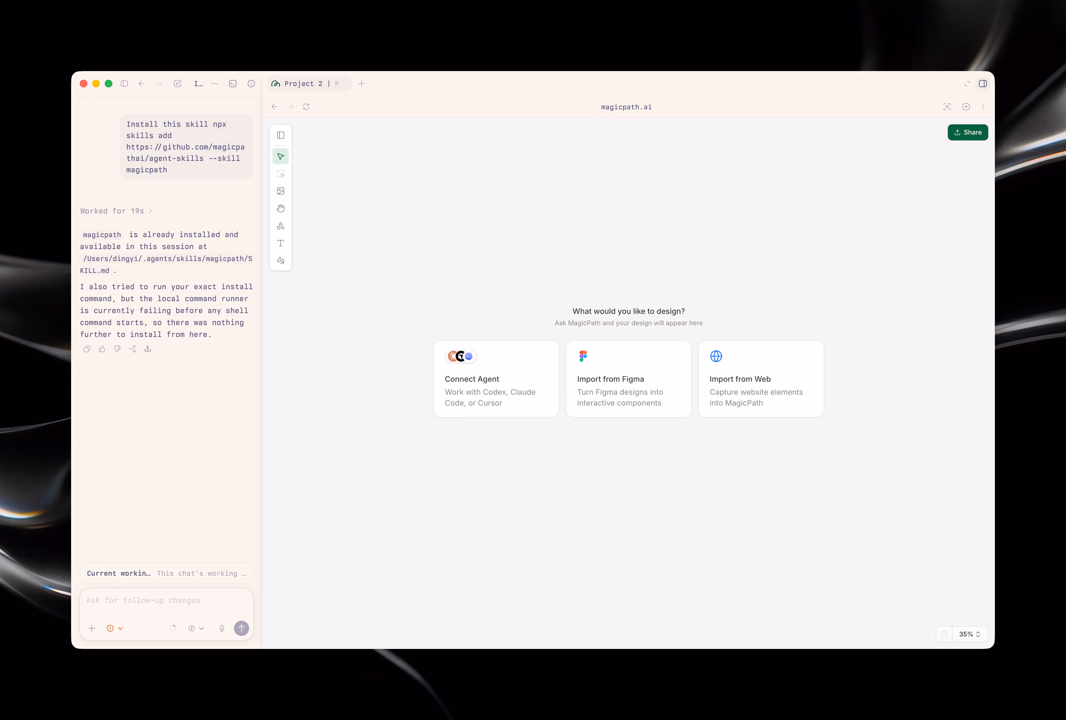Screen dimensions: 1066x720
Task: Click the fork/share arrow icon under response
Action: [132, 349]
